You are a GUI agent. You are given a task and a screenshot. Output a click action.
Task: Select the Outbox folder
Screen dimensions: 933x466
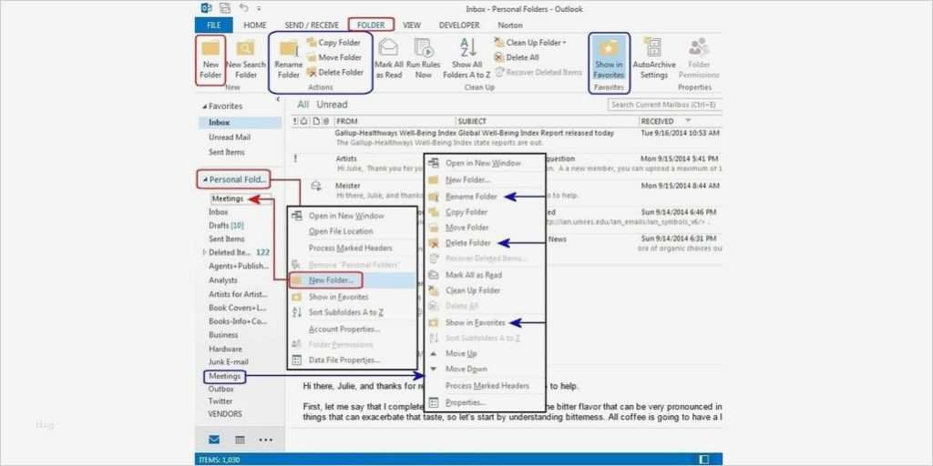click(220, 389)
